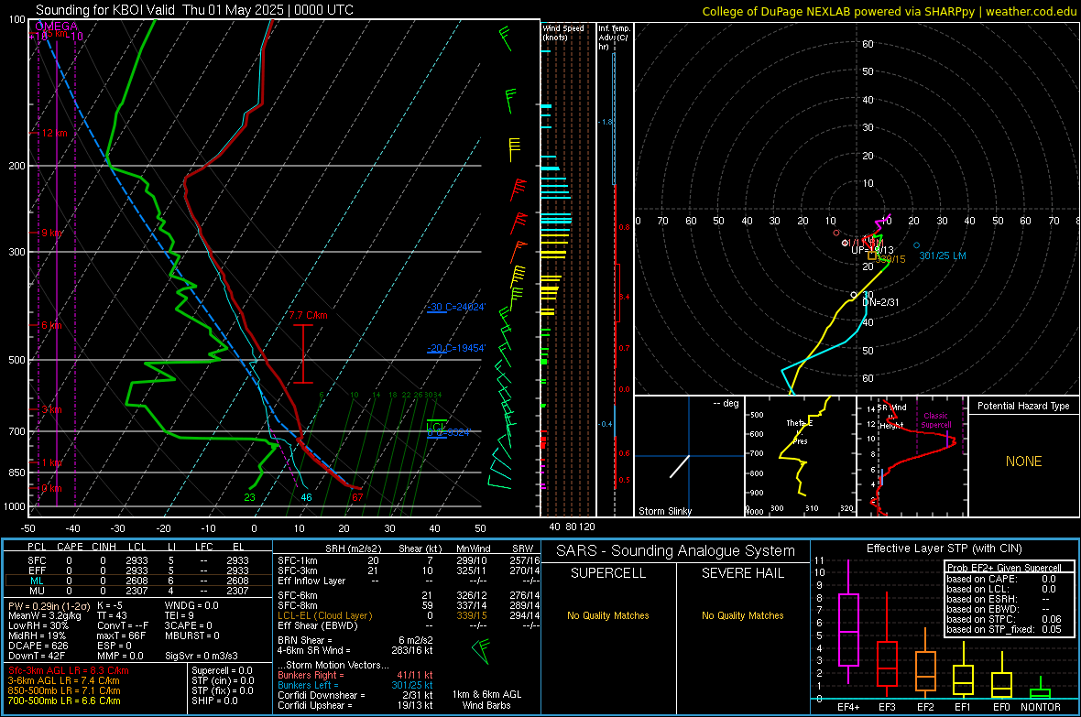Click the SARS - Sounding Analogue System heading
Image resolution: width=1081 pixels, height=717 pixels.
[676, 551]
